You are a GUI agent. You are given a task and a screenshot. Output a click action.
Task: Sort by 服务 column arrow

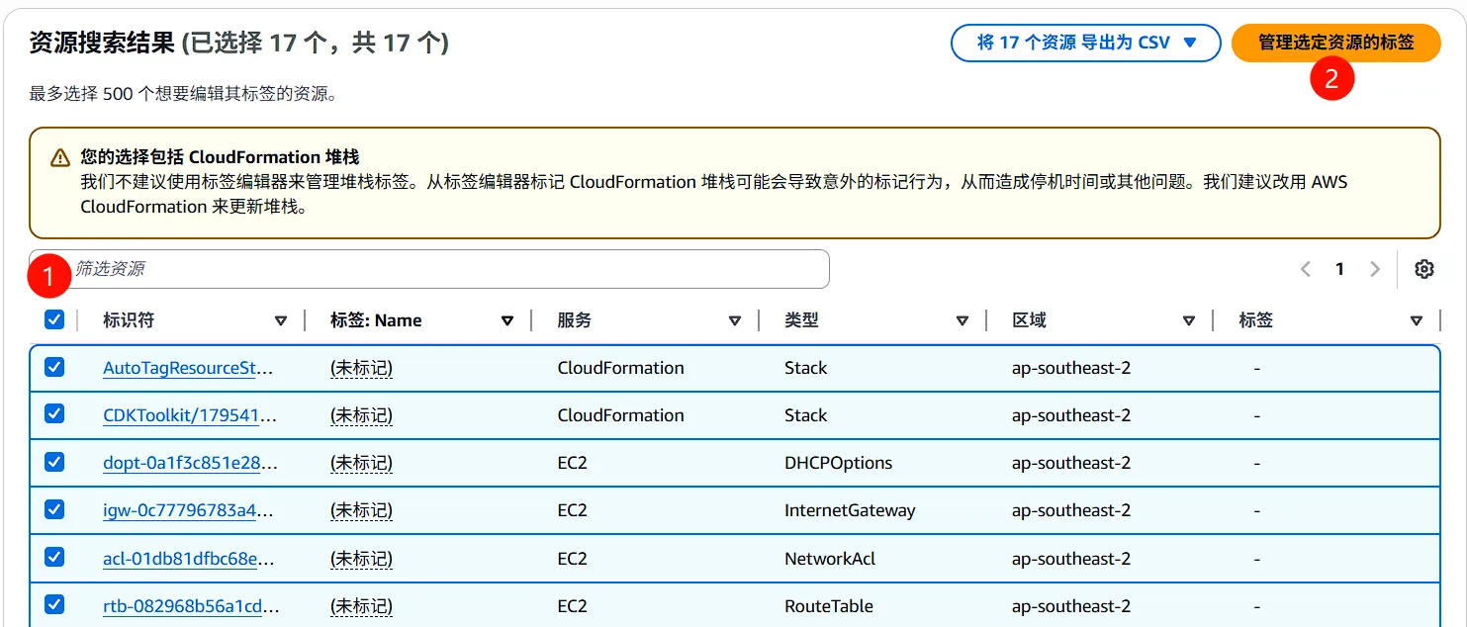[x=734, y=320]
